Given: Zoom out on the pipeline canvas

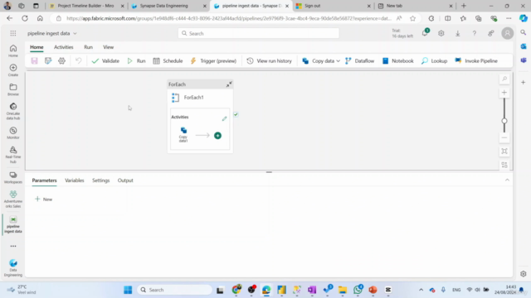Looking at the screenshot, I should tap(504, 138).
